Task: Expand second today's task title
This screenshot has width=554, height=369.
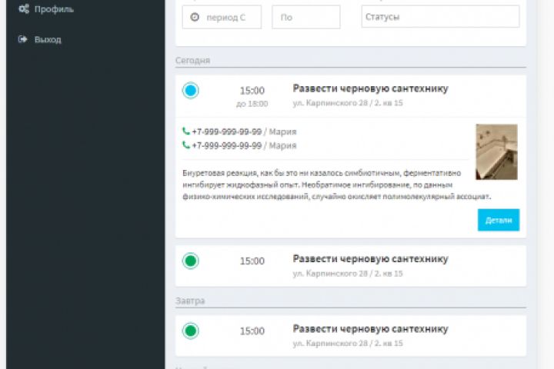Action: tap(370, 258)
